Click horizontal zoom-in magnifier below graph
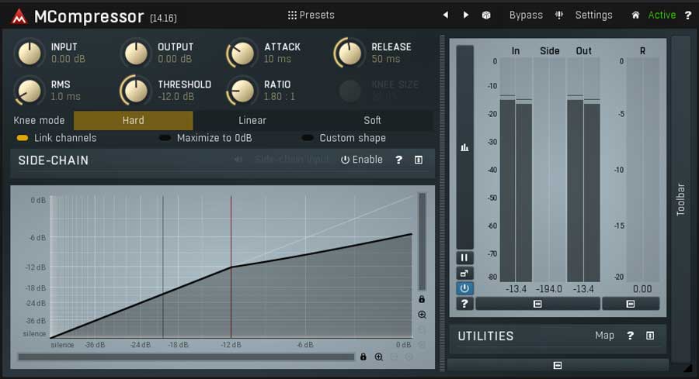The height and width of the screenshot is (379, 699). click(379, 357)
